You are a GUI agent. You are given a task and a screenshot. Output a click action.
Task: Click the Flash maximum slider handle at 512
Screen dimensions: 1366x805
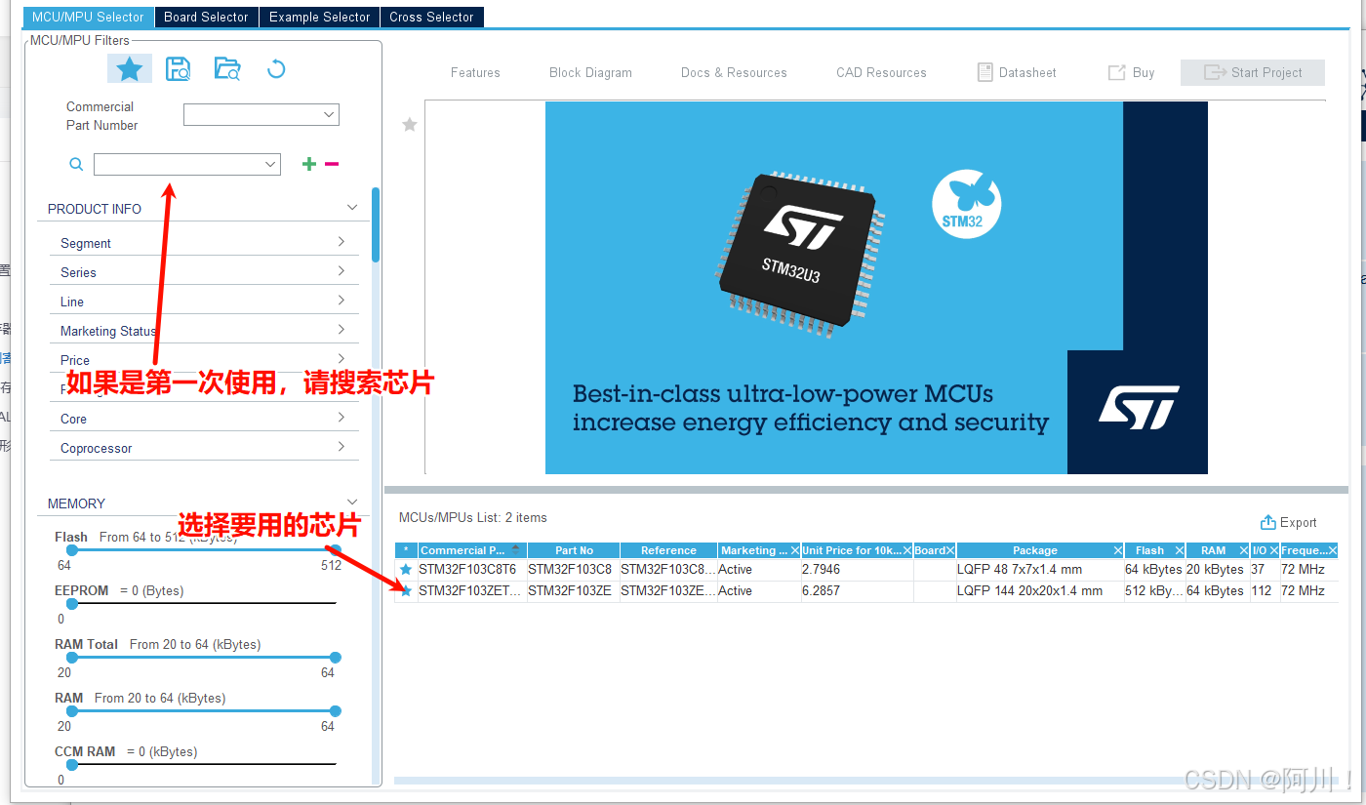[x=336, y=549]
